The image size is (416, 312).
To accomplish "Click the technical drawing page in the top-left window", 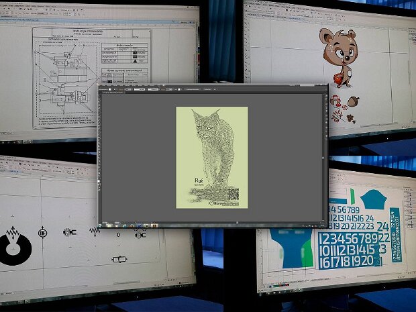I will (92, 77).
